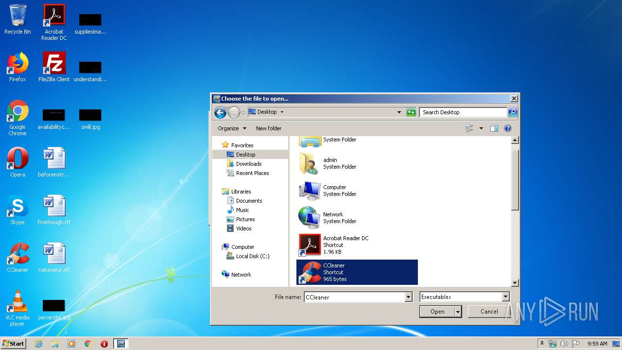Viewport: 622px width, 350px height.
Task: Expand the Open button split arrow
Action: [x=458, y=312]
